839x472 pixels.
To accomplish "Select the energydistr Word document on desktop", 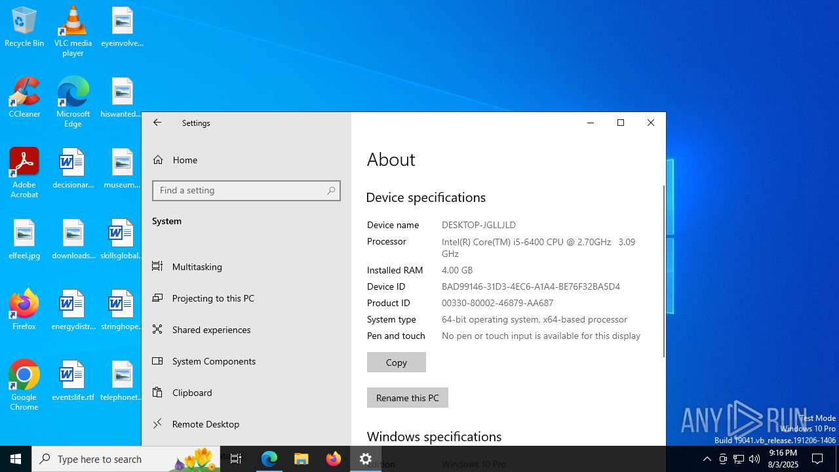I will pos(73,310).
